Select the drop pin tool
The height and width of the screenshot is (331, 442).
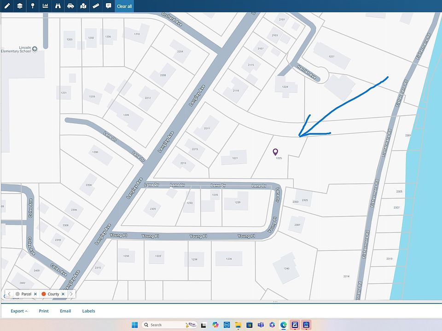33,6
